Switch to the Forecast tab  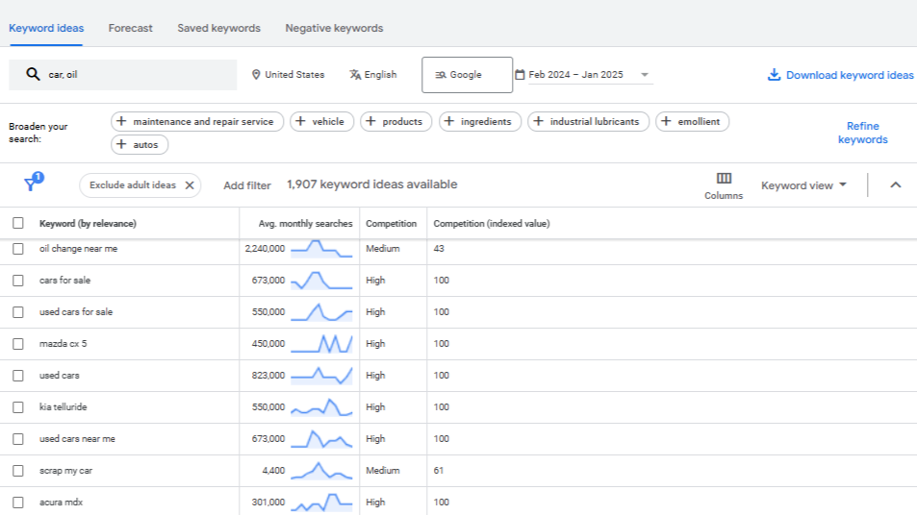point(131,28)
